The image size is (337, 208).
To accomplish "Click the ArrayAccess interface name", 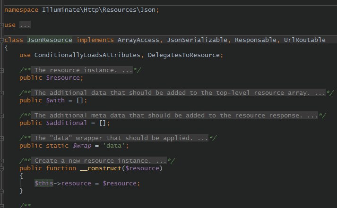I will click(x=138, y=40).
